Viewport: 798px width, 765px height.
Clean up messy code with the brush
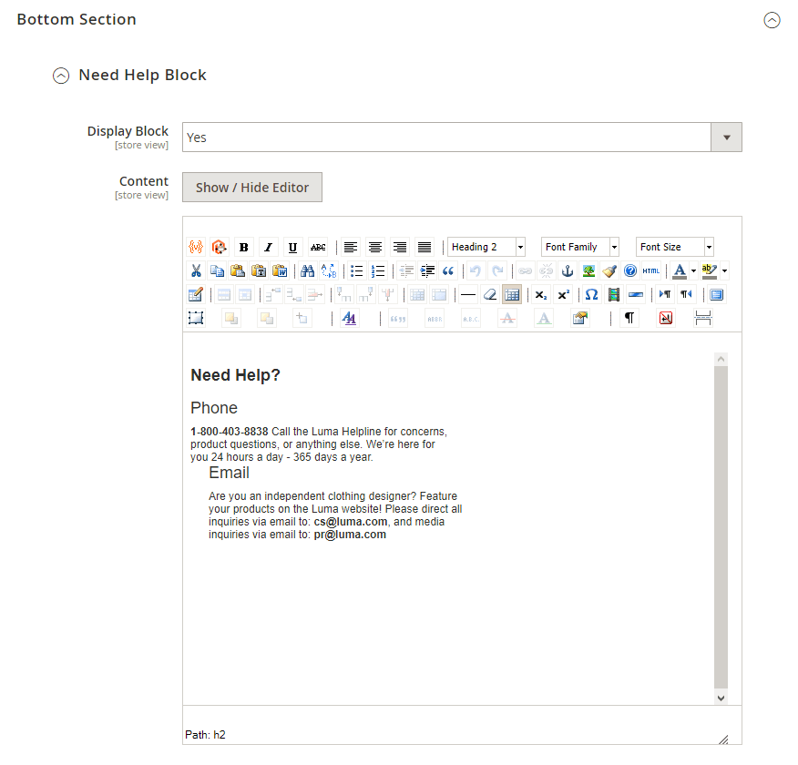[609, 270]
